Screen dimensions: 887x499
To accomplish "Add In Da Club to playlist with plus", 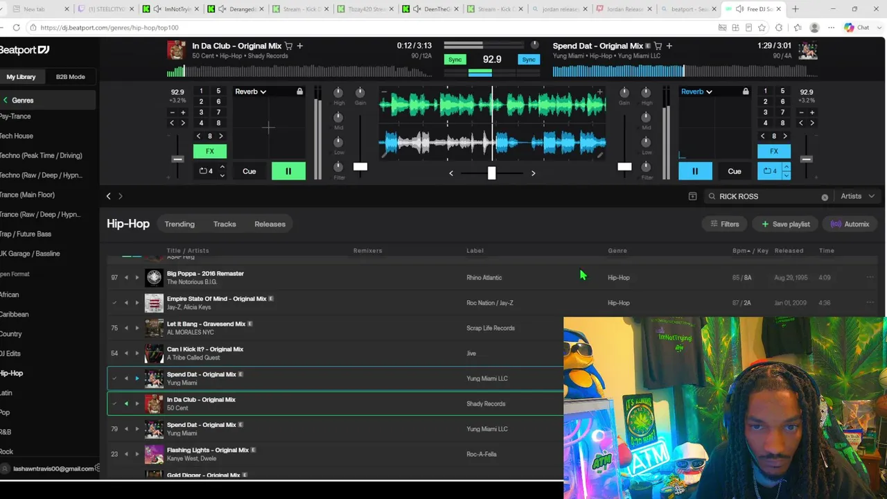I will coord(300,46).
